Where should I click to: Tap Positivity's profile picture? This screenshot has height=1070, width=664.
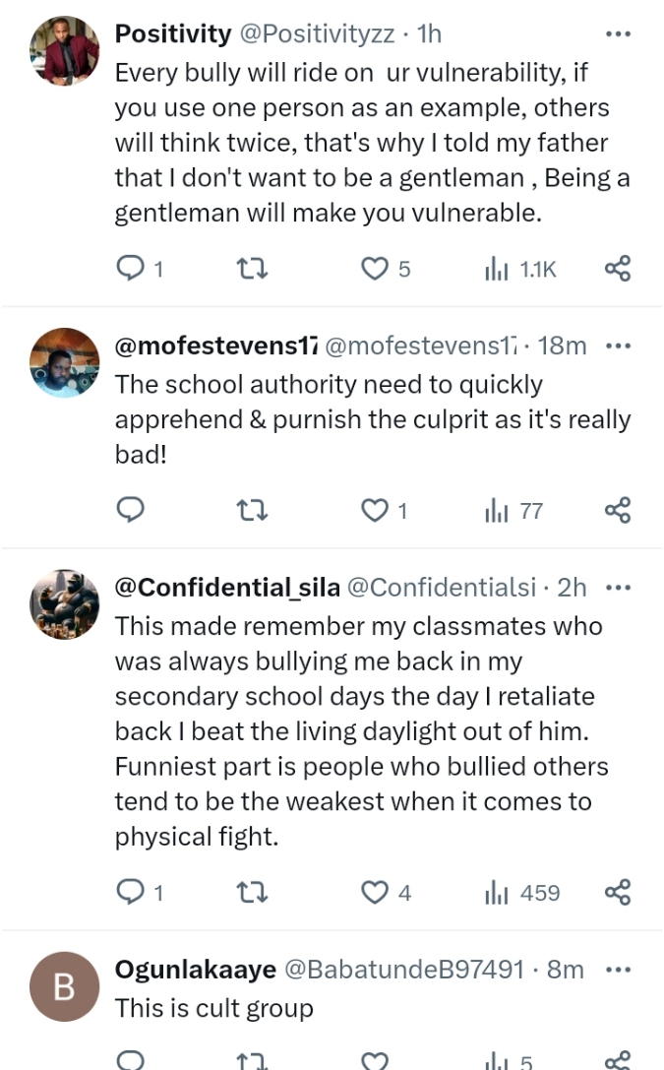65,51
